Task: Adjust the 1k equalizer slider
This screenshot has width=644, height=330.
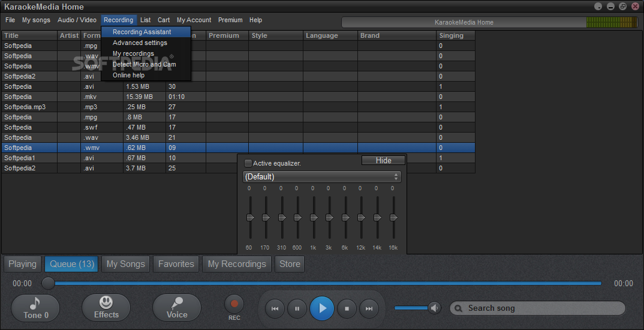Action: tap(314, 217)
